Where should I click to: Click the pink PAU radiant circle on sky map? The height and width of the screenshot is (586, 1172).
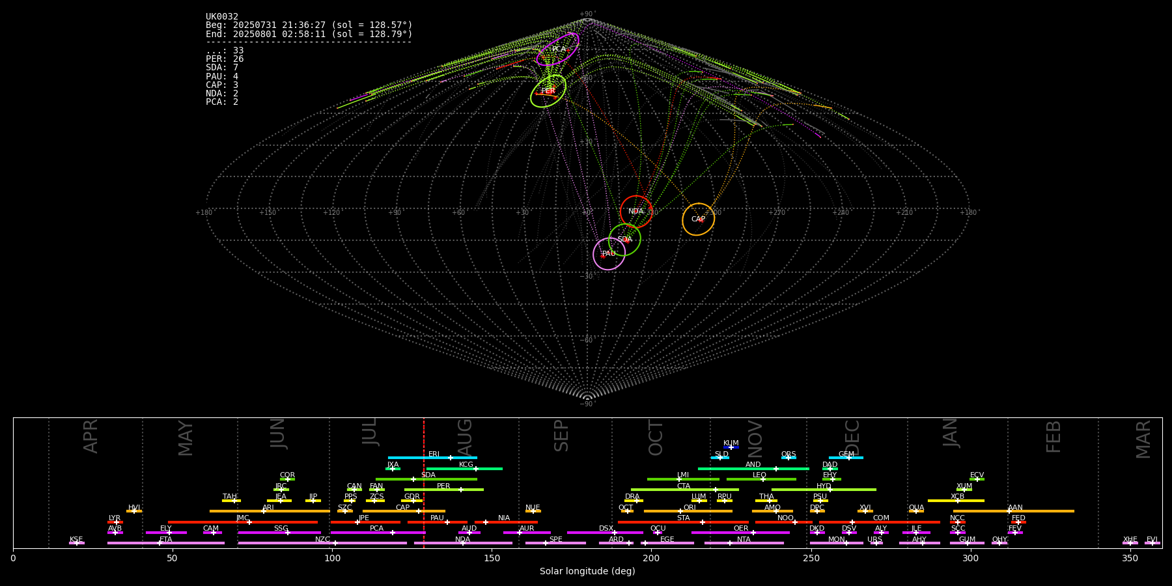pyautogui.click(x=609, y=254)
